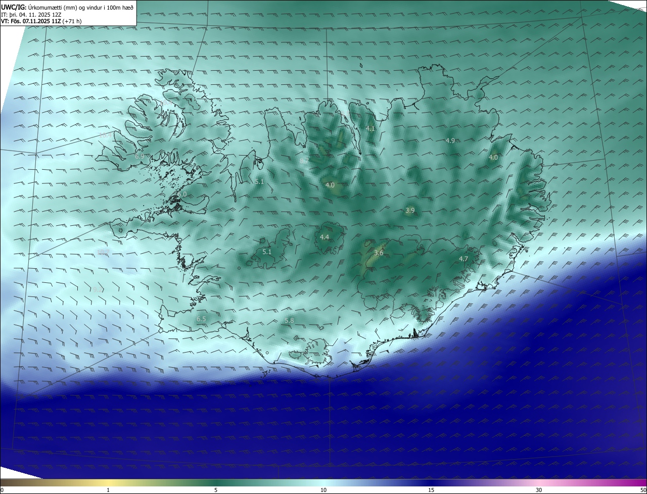The width and height of the screenshot is (647, 494).
Task: Select tick label 30 on the color scale
Action: coord(539,490)
